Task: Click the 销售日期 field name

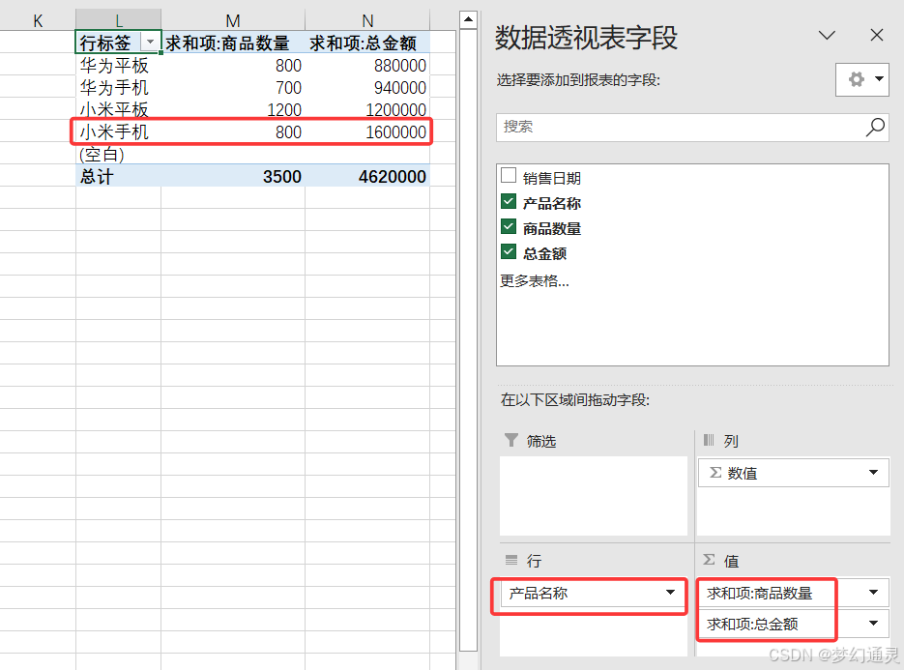Action: (x=552, y=178)
